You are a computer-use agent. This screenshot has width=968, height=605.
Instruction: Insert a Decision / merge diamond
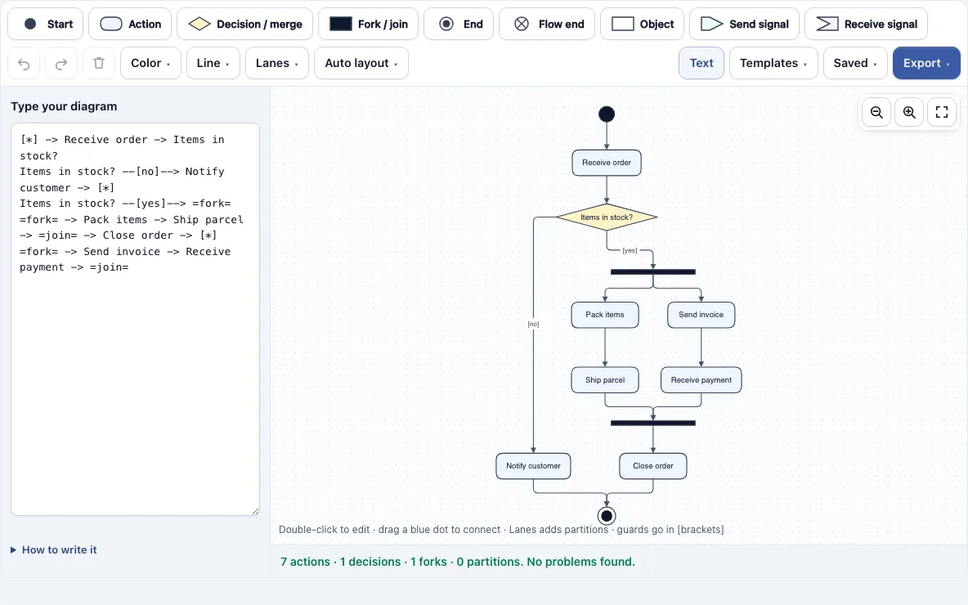click(x=245, y=24)
